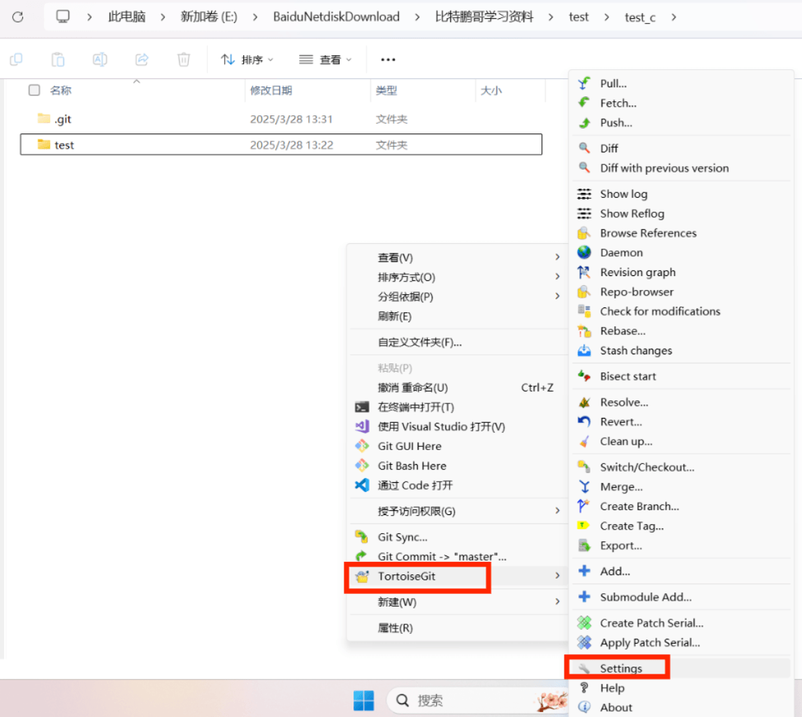This screenshot has height=717, width=802.
Task: Click the Show log icon
Action: pyautogui.click(x=584, y=194)
